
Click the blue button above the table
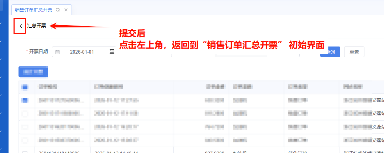(33, 72)
